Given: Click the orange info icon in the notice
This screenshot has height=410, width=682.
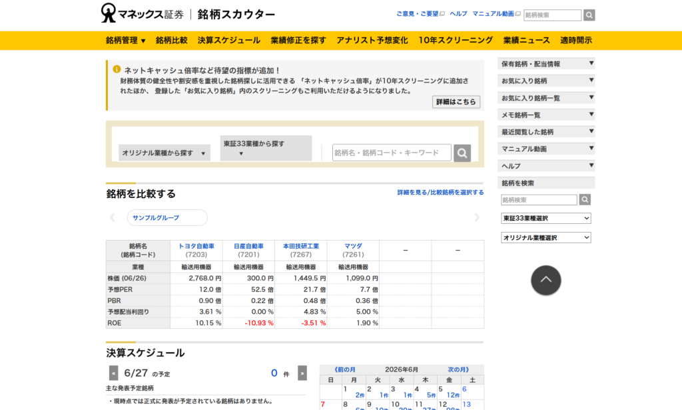Looking at the screenshot, I should pos(117,69).
